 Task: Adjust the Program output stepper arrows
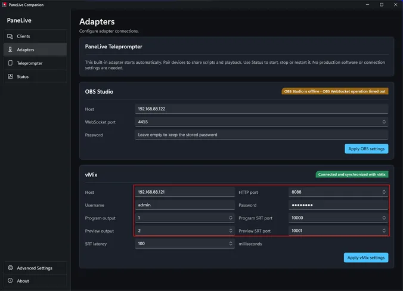tap(231, 218)
